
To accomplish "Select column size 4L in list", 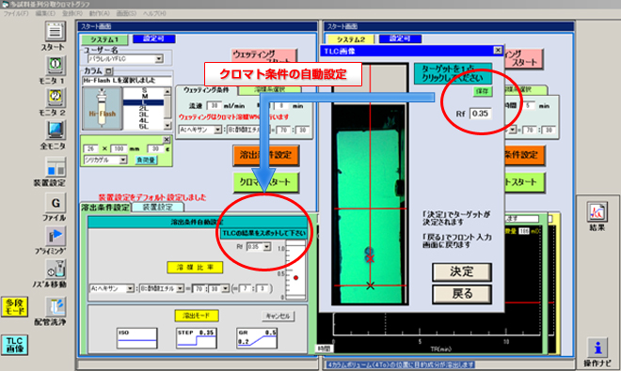I will click(144, 120).
